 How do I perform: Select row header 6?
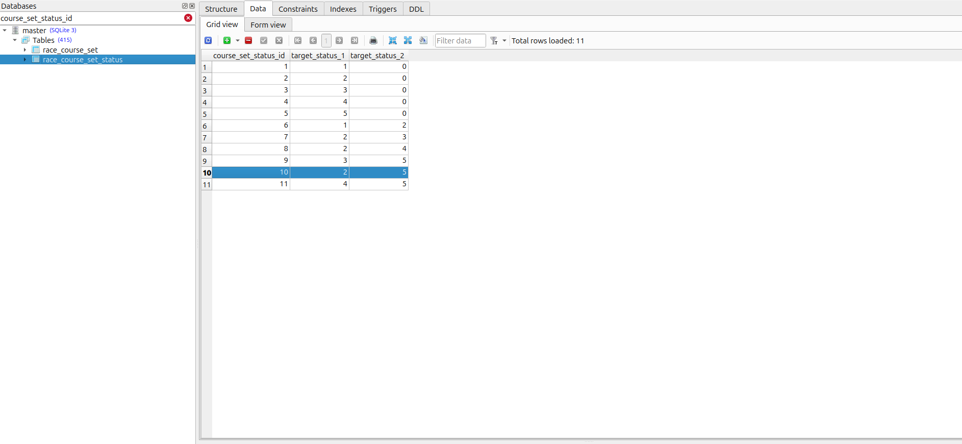(x=206, y=126)
